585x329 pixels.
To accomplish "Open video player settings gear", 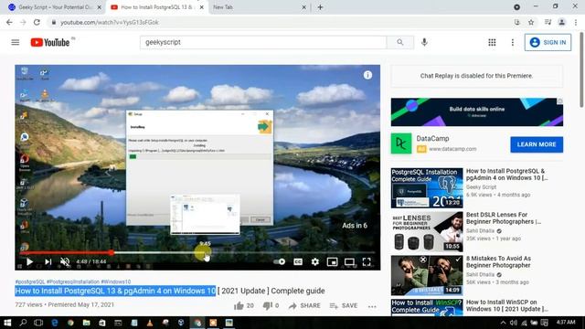I will [314, 262].
